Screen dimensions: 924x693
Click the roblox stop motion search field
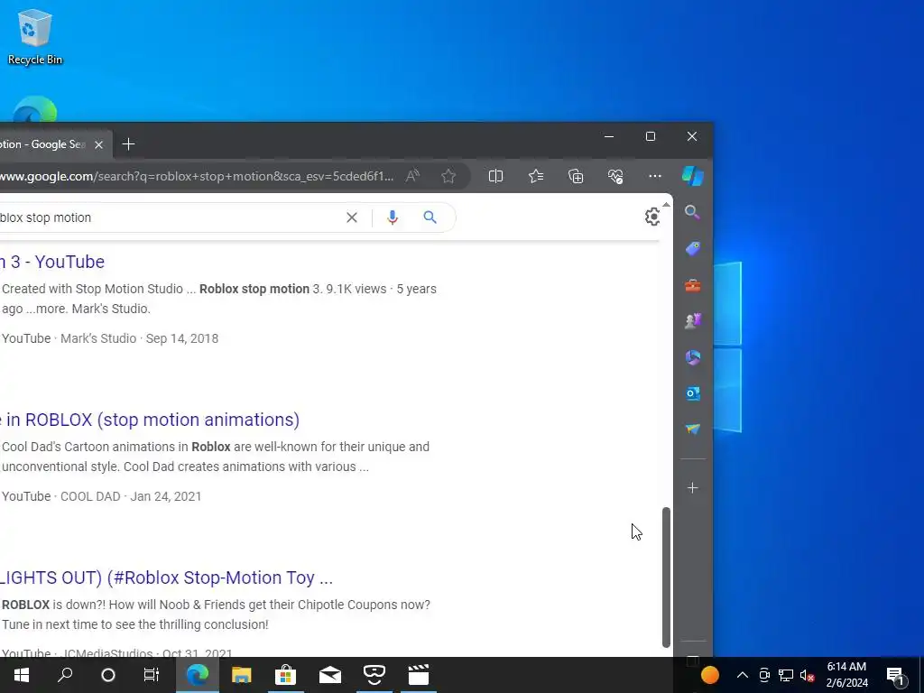pyautogui.click(x=171, y=217)
